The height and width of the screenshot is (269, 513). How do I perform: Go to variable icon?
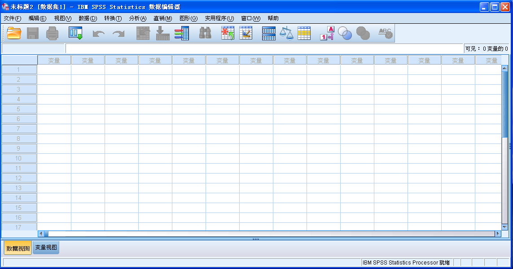(162, 33)
